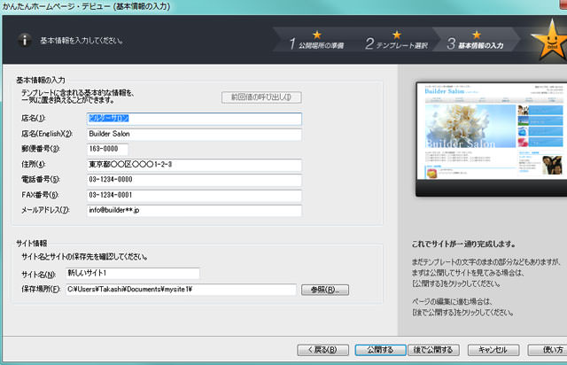Click the 保存場所 path field
The height and width of the screenshot is (365, 567).
pyautogui.click(x=181, y=290)
